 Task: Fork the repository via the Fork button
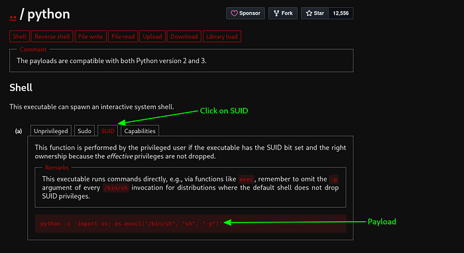coord(282,13)
